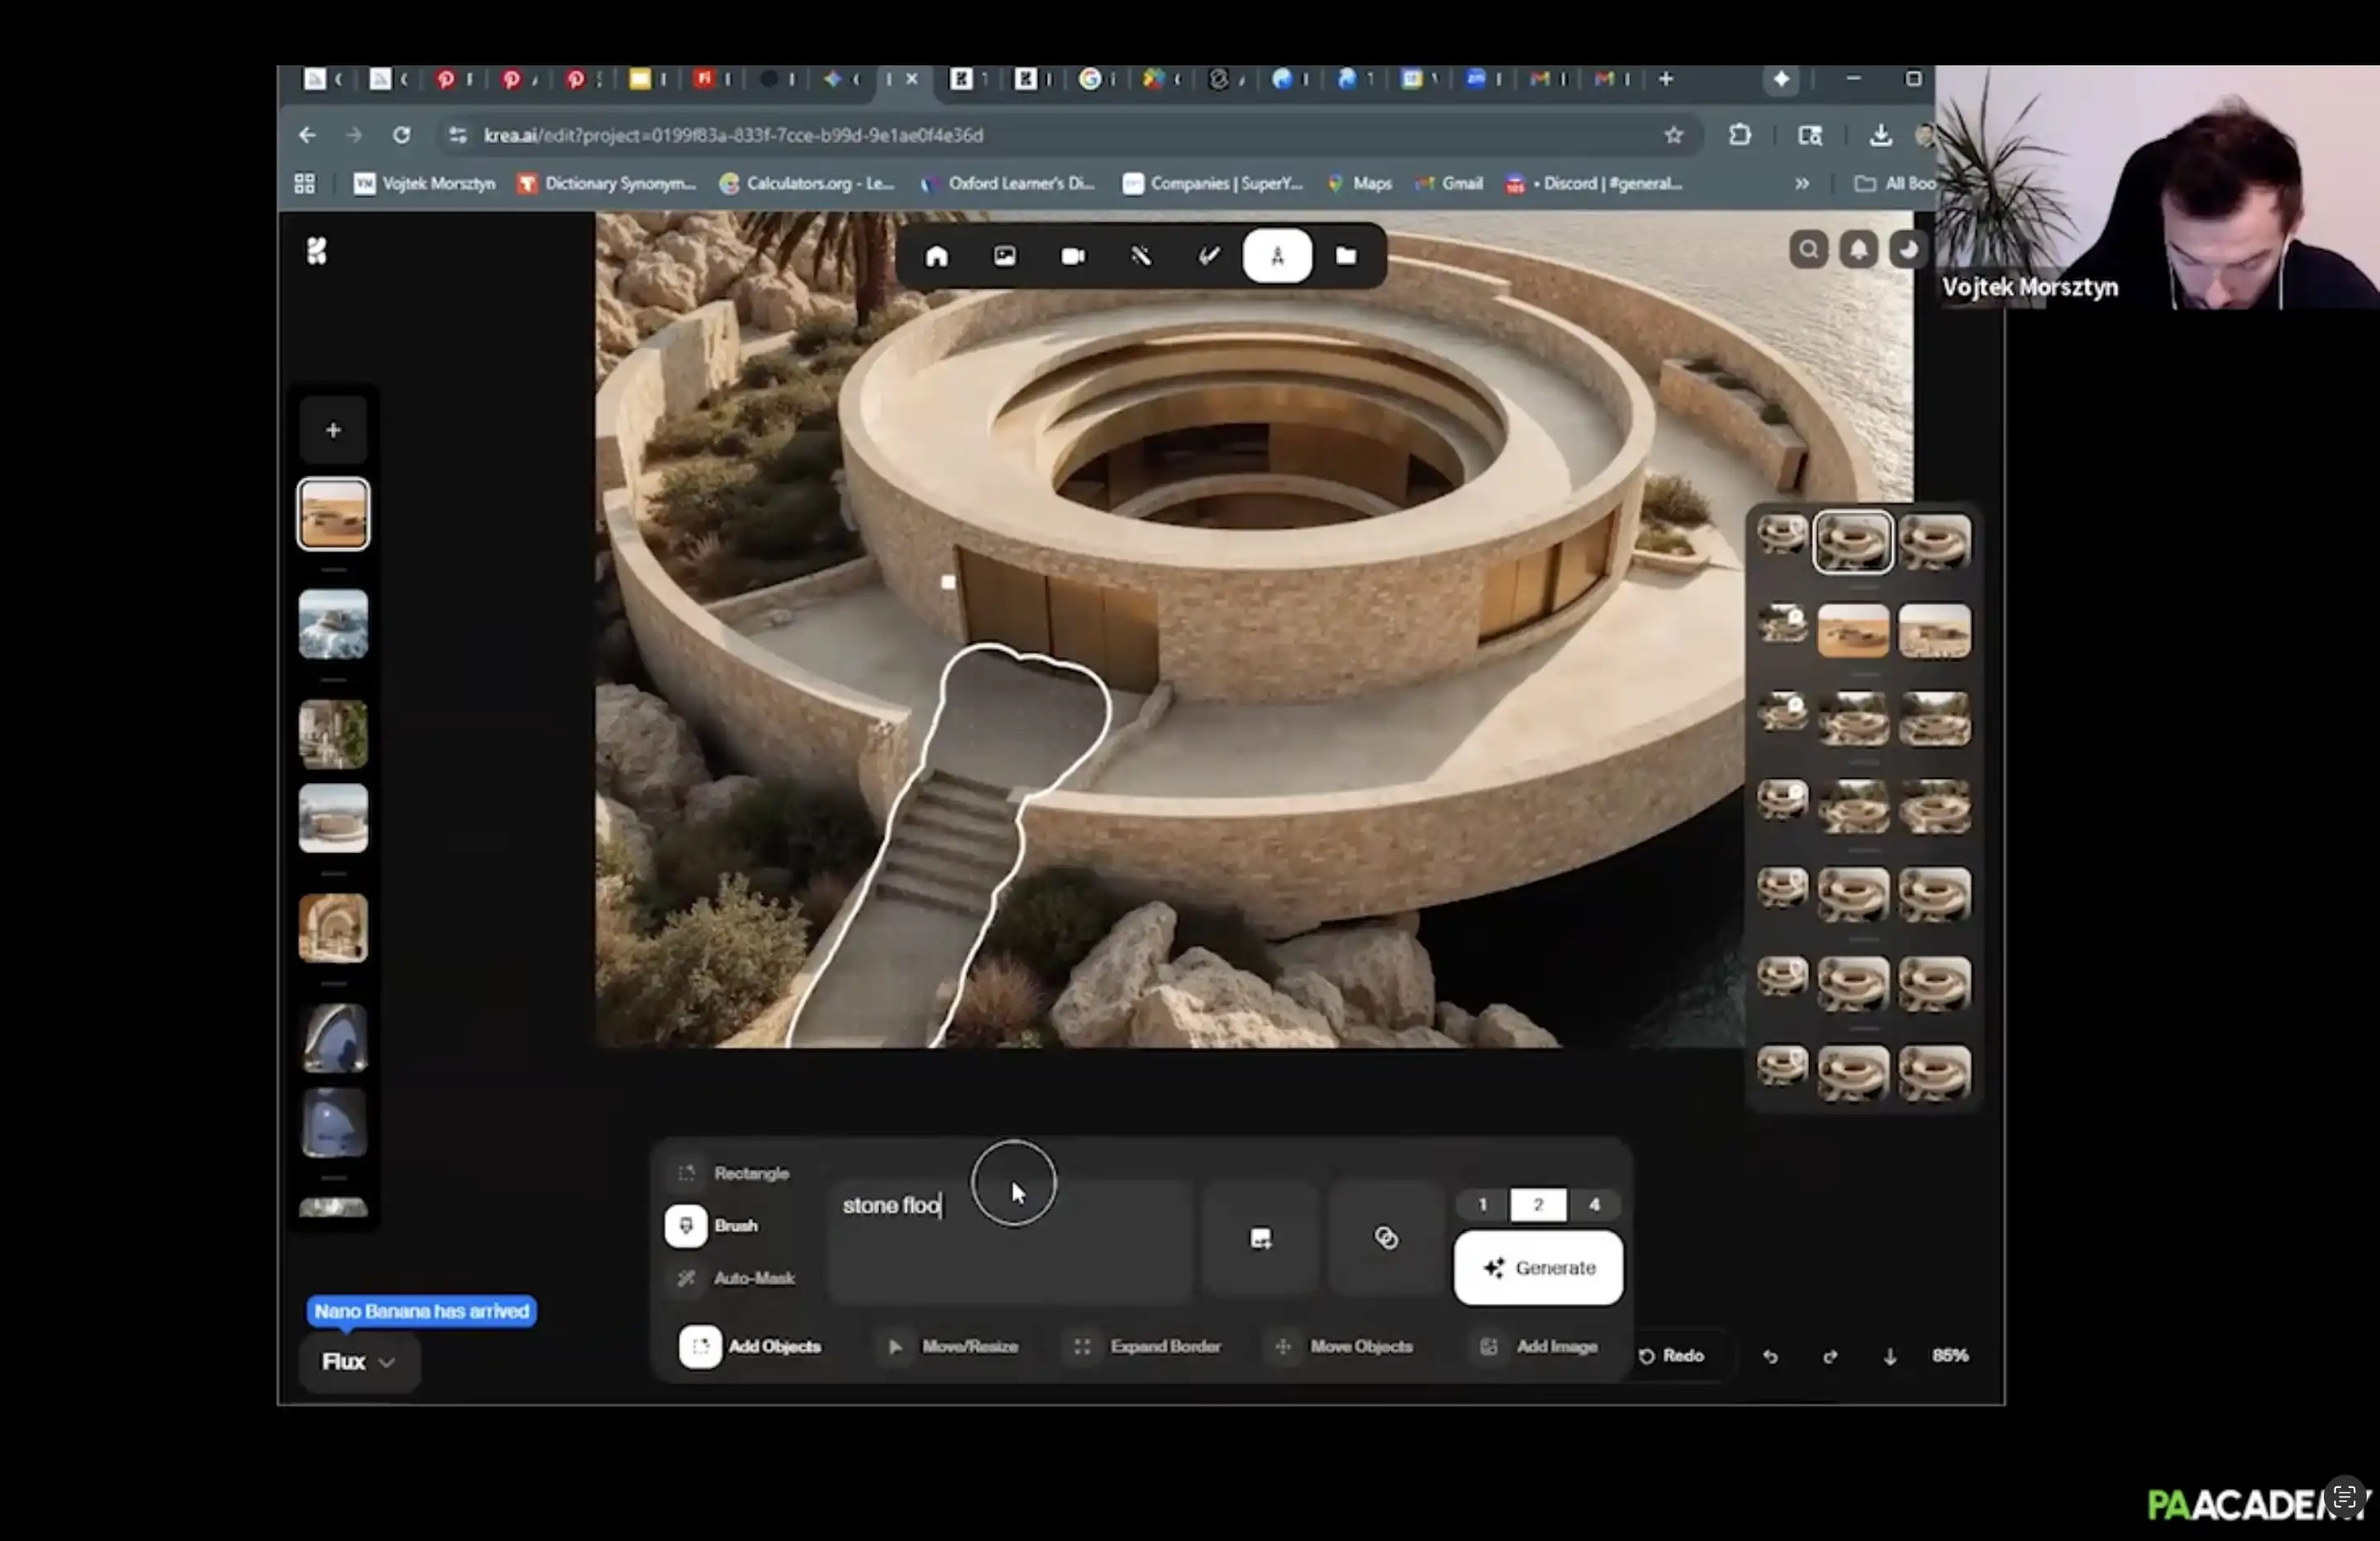
Task: Set number of outputs to 4
Action: pyautogui.click(x=1594, y=1205)
